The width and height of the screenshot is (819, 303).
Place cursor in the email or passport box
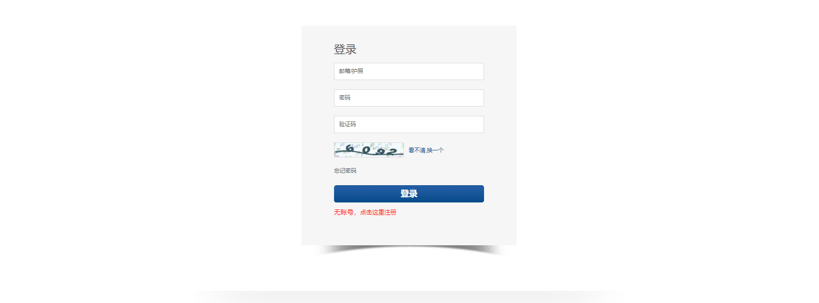tap(409, 71)
